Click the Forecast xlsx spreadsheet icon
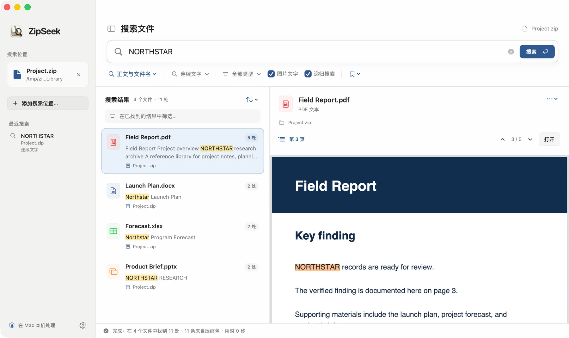 point(113,231)
